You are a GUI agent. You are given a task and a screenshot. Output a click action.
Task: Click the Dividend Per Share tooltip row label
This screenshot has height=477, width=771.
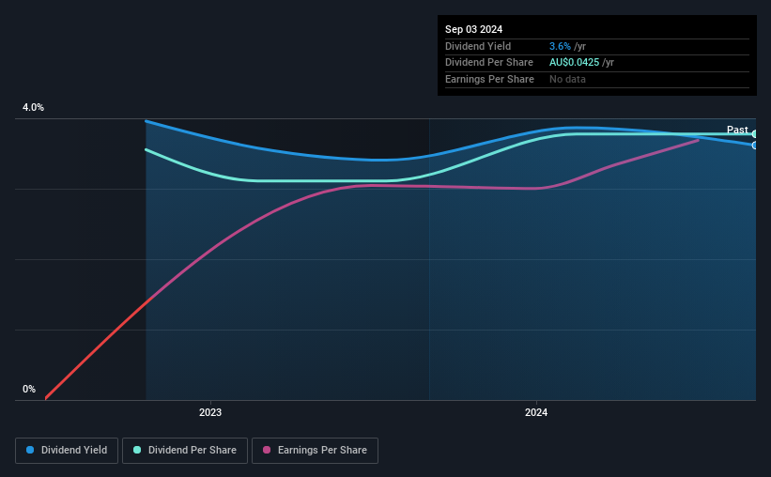click(488, 63)
